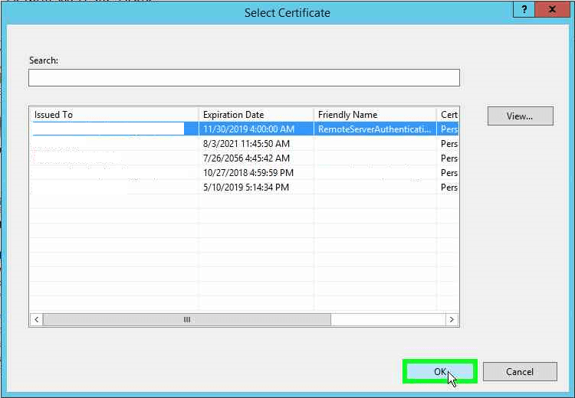The image size is (575, 398).
Task: Sort by Friendly Name column header
Action: coord(375,115)
